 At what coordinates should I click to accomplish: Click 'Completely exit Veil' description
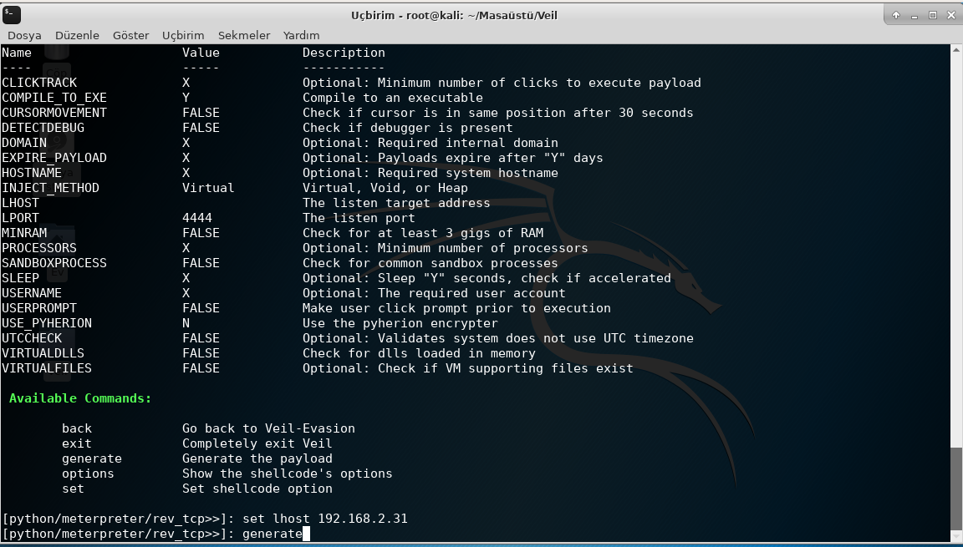[x=257, y=443]
